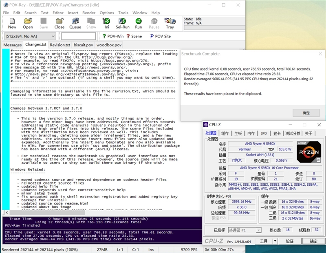
Task: Click the Close file toolbar icon
Action: [59, 21]
